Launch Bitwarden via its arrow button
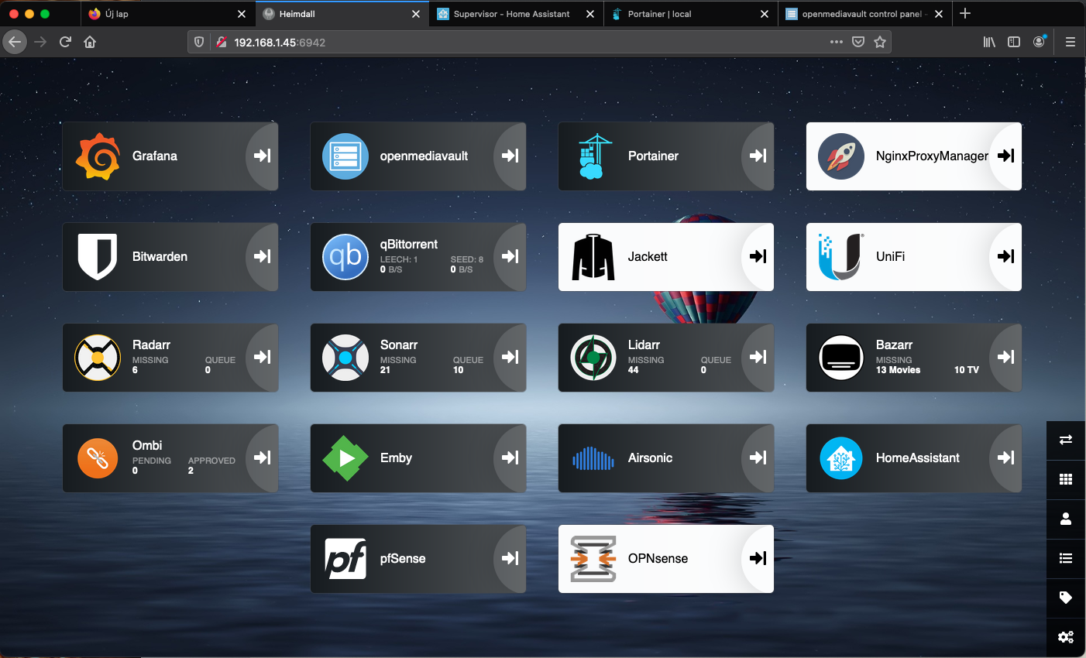The image size is (1086, 658). (263, 256)
